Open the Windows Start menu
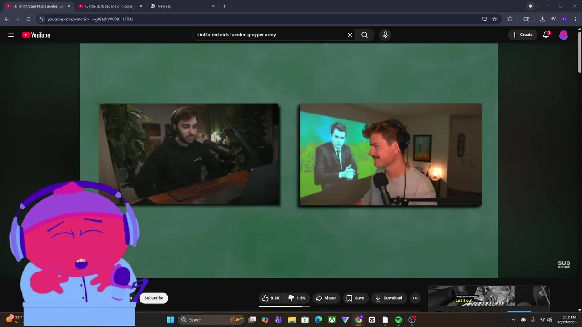 [x=171, y=320]
